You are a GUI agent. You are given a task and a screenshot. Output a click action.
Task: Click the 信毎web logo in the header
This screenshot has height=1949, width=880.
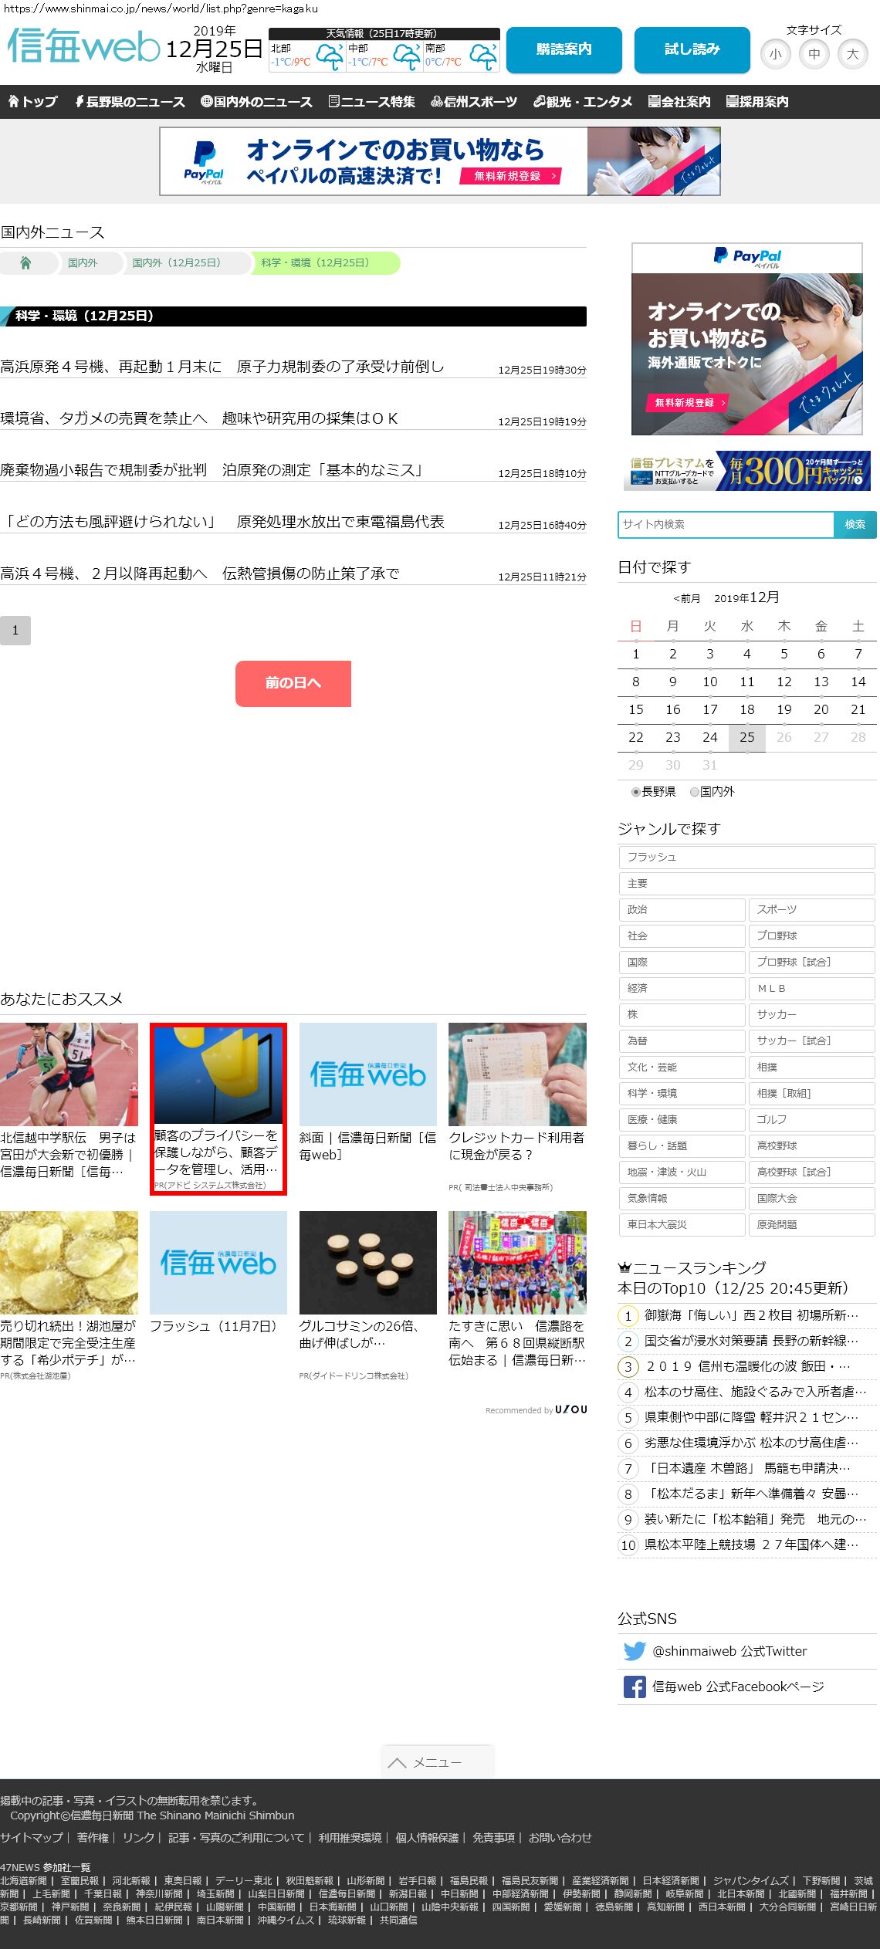(83, 46)
